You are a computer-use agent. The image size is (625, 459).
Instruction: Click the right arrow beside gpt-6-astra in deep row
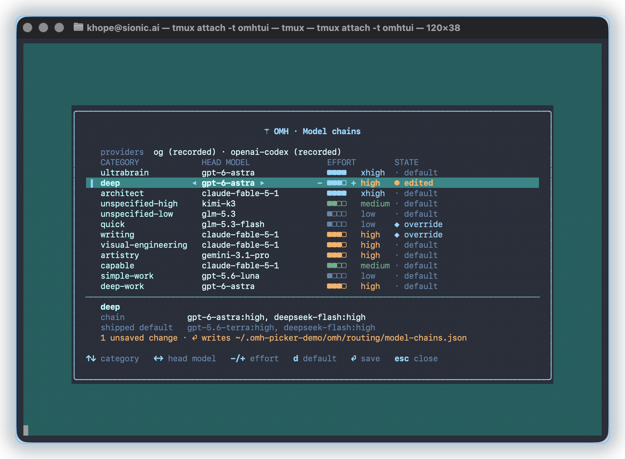coord(262,183)
